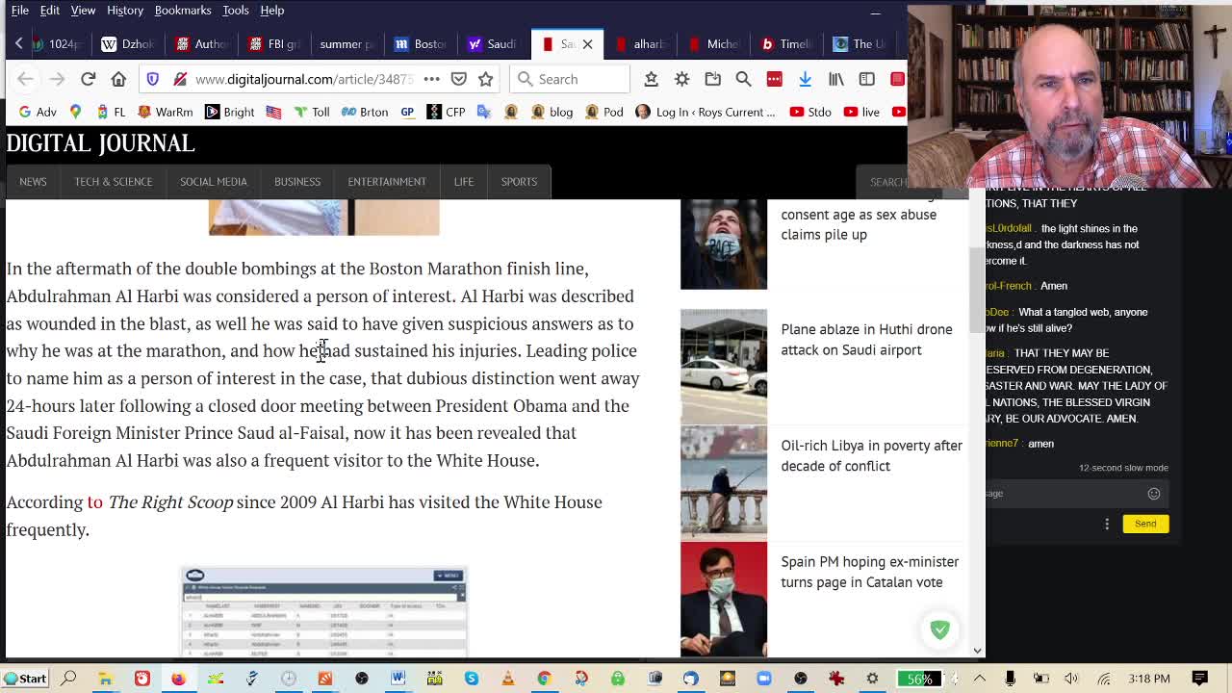
Task: Click the Digital Journal site logo
Action: [x=101, y=143]
